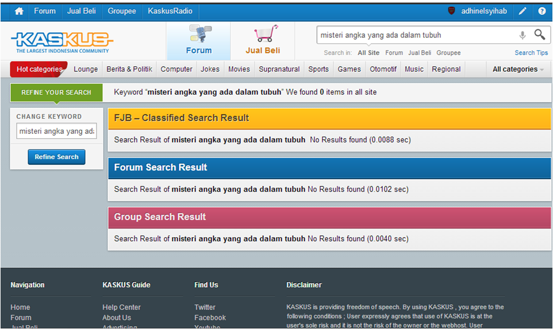The width and height of the screenshot is (553, 329).
Task: Open the Jual Beli shopping cart section
Action: 263,41
